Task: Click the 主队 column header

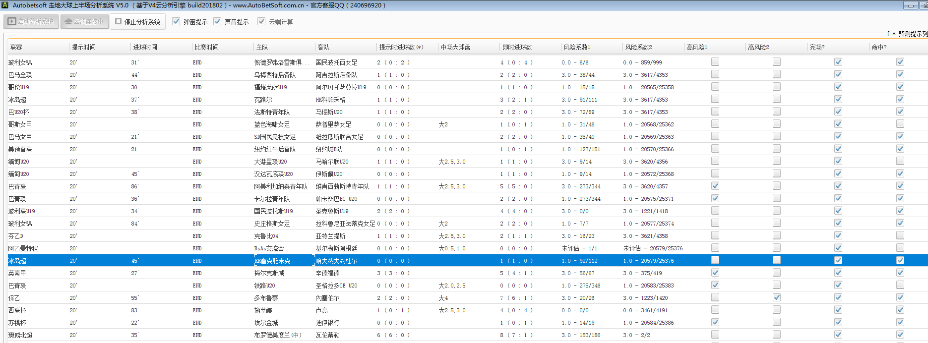Action: [x=262, y=47]
